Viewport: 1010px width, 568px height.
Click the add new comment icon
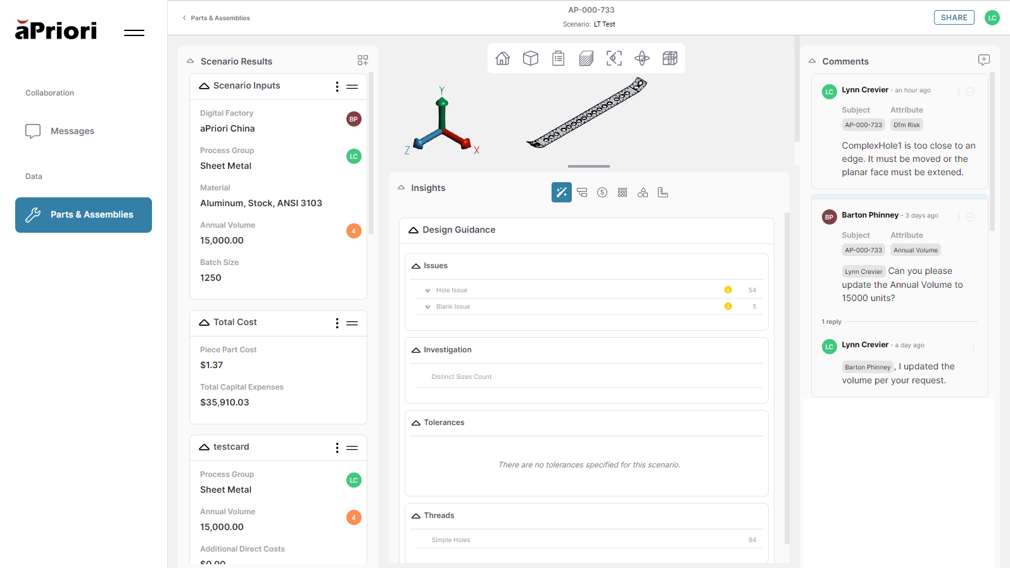pyautogui.click(x=983, y=60)
